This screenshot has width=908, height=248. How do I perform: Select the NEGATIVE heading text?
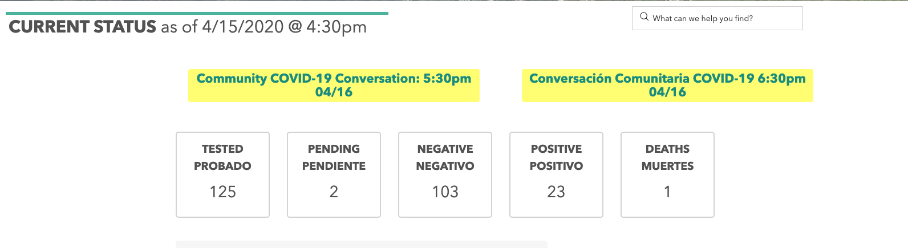pos(445,149)
